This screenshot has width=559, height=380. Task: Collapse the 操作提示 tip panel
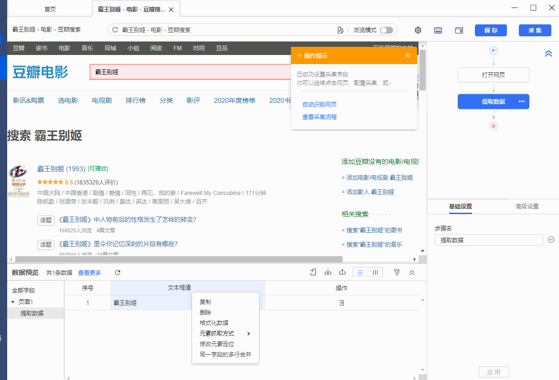click(x=408, y=55)
